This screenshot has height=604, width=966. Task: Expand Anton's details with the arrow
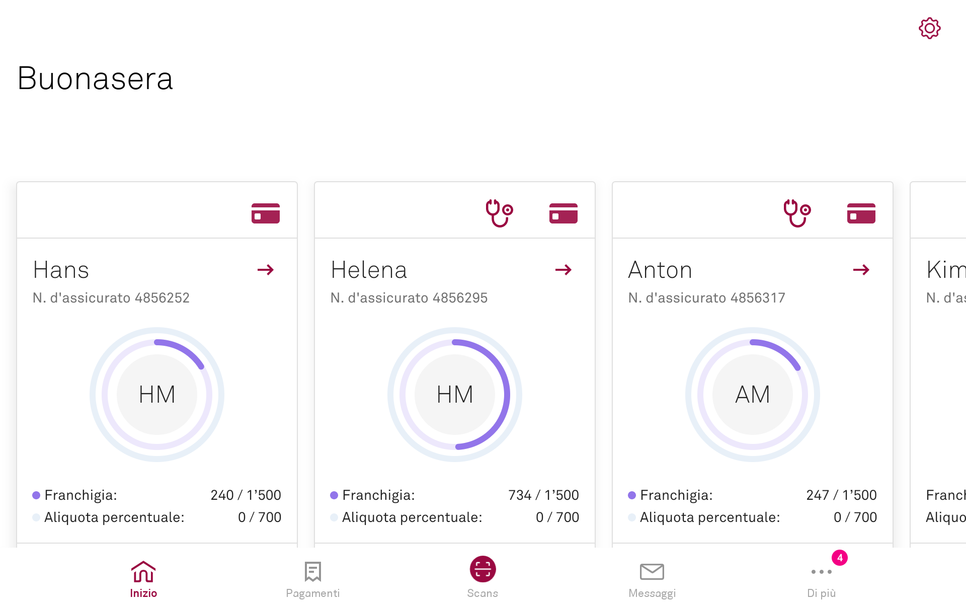tap(861, 270)
